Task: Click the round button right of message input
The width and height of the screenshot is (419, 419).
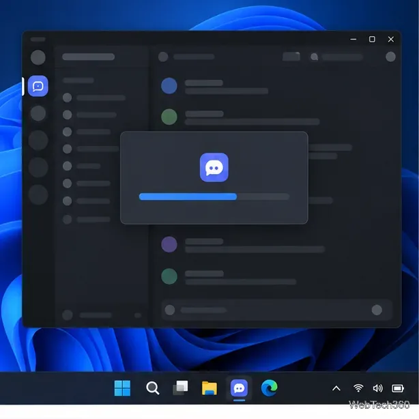Action: coord(377,310)
